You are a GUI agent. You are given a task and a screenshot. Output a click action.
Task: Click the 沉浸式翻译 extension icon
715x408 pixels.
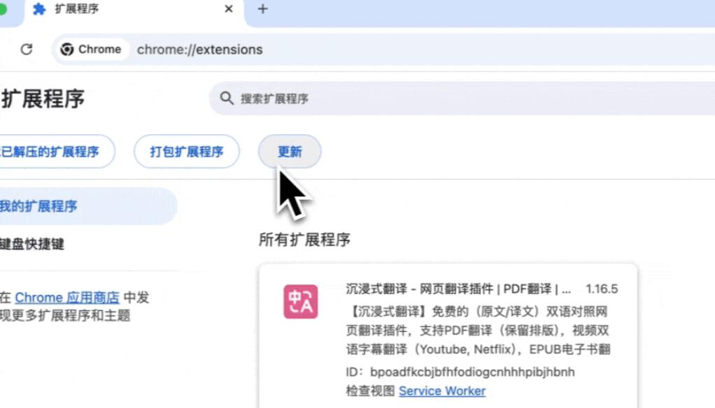point(301,301)
